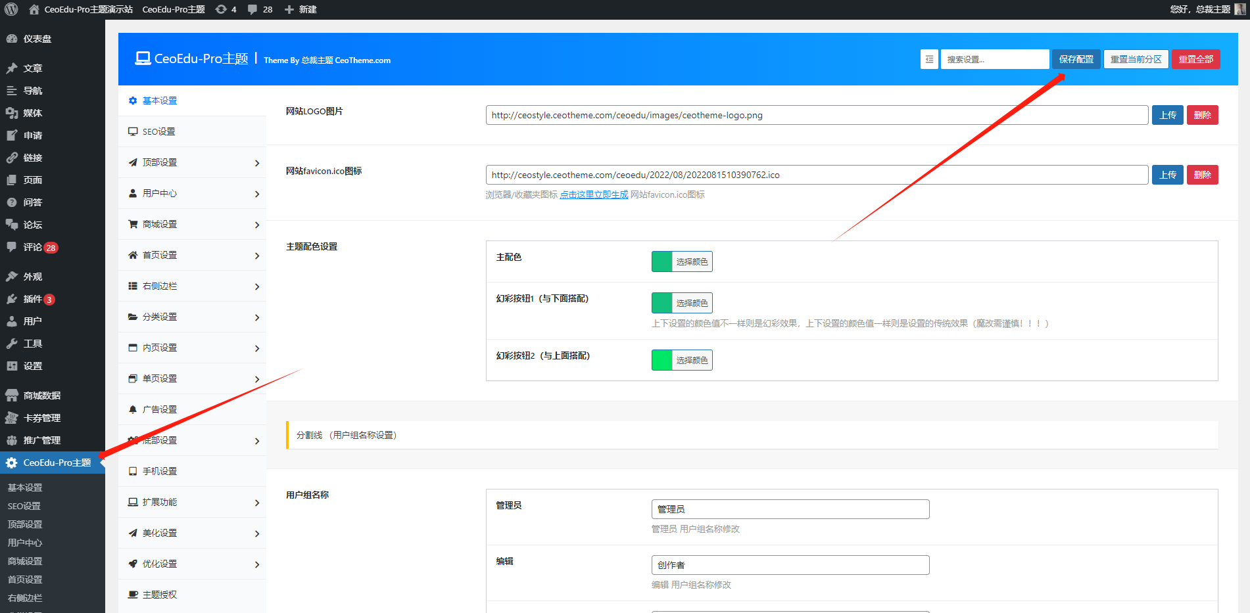
Task: Open the 论坛 sidebar menu
Action: click(x=53, y=225)
